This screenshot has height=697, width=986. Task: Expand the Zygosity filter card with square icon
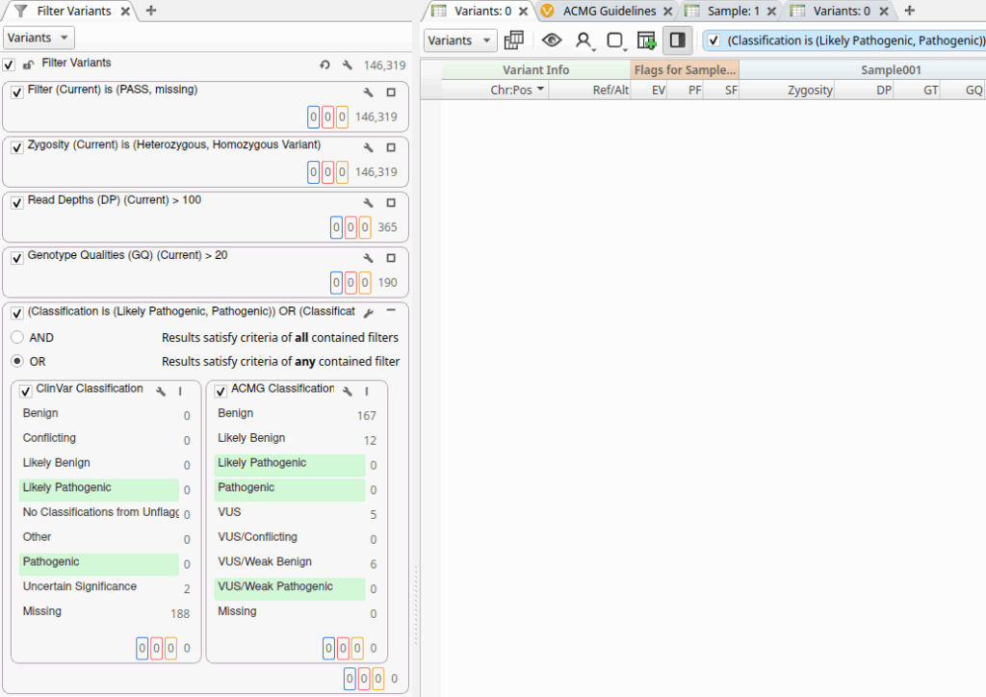391,147
